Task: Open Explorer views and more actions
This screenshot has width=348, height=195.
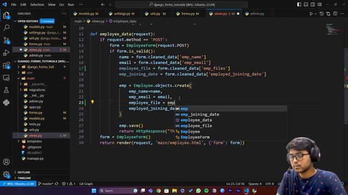Action: [64, 14]
